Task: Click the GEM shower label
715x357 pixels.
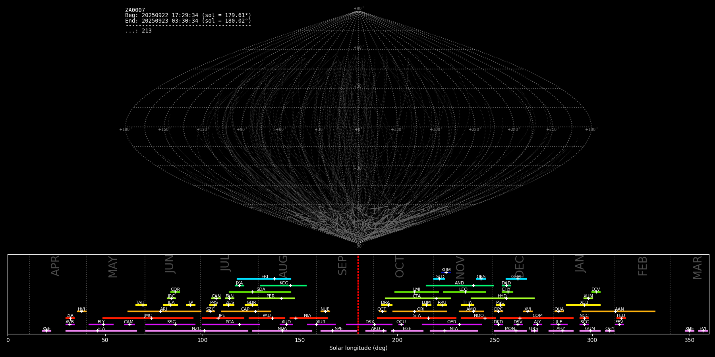Action: [x=516, y=277]
